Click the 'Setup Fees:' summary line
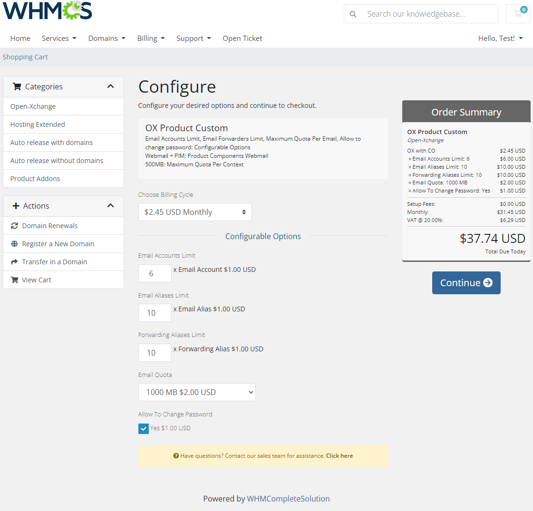 pyautogui.click(x=466, y=204)
